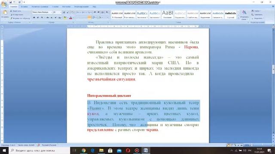Apply subscript formatting
Viewport: 275px width, 154px height.
point(52,18)
